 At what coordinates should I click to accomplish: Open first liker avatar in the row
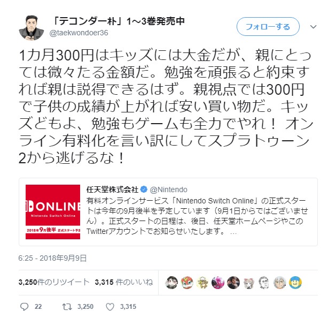(171, 283)
